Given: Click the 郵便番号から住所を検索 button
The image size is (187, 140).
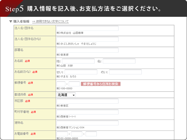Looking at the screenshot, I should click(100, 84).
